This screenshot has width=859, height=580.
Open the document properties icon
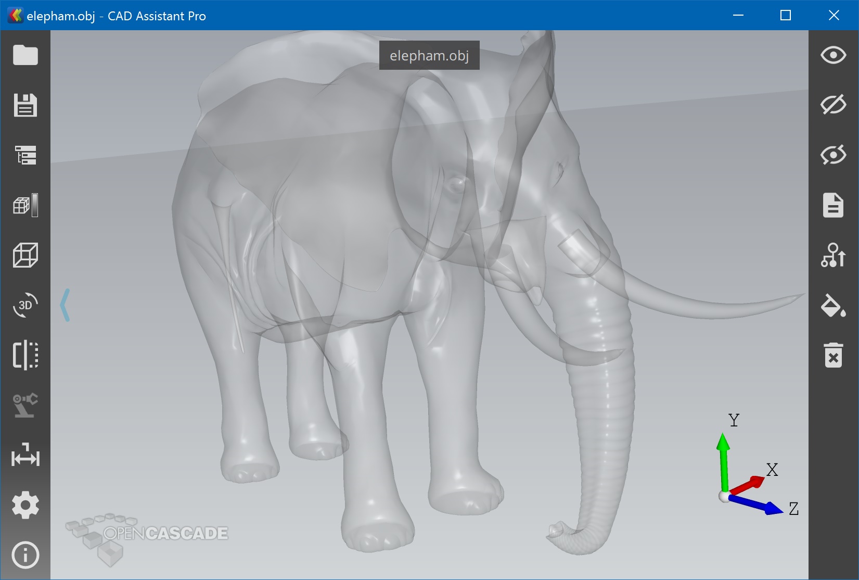pos(833,205)
